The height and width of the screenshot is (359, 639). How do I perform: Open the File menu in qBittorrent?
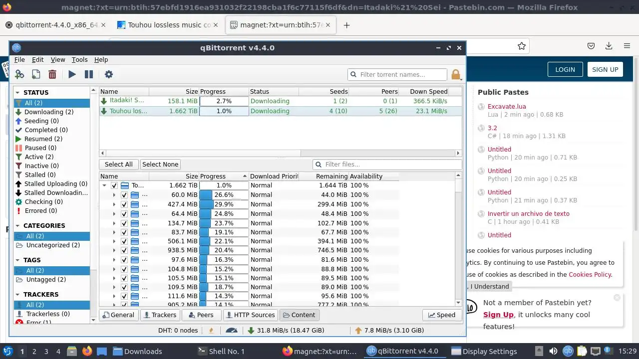(x=19, y=59)
